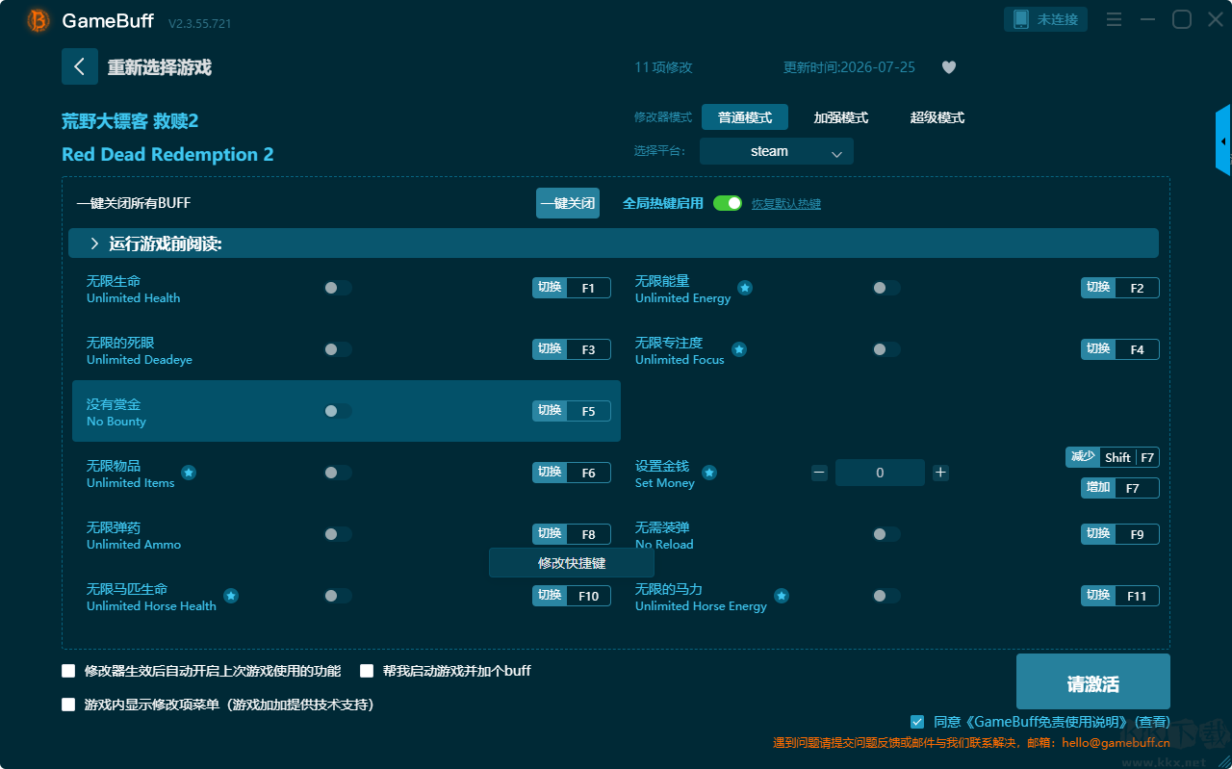Click the F10 hotkey button for Unlimited Horse Health

(x=572, y=596)
